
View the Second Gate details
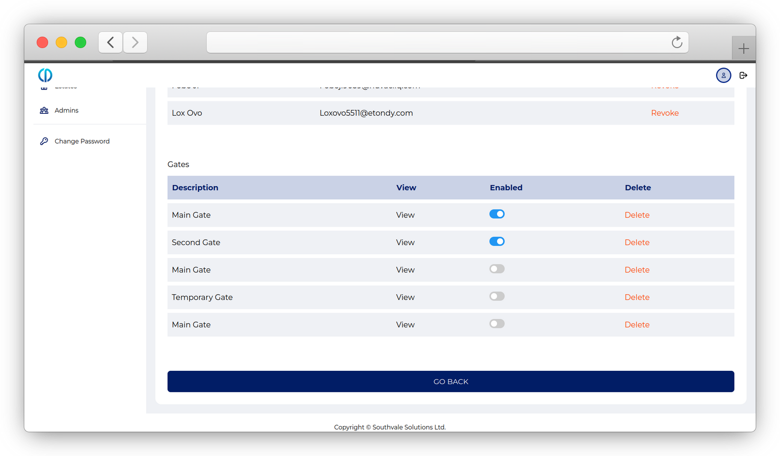[405, 243]
